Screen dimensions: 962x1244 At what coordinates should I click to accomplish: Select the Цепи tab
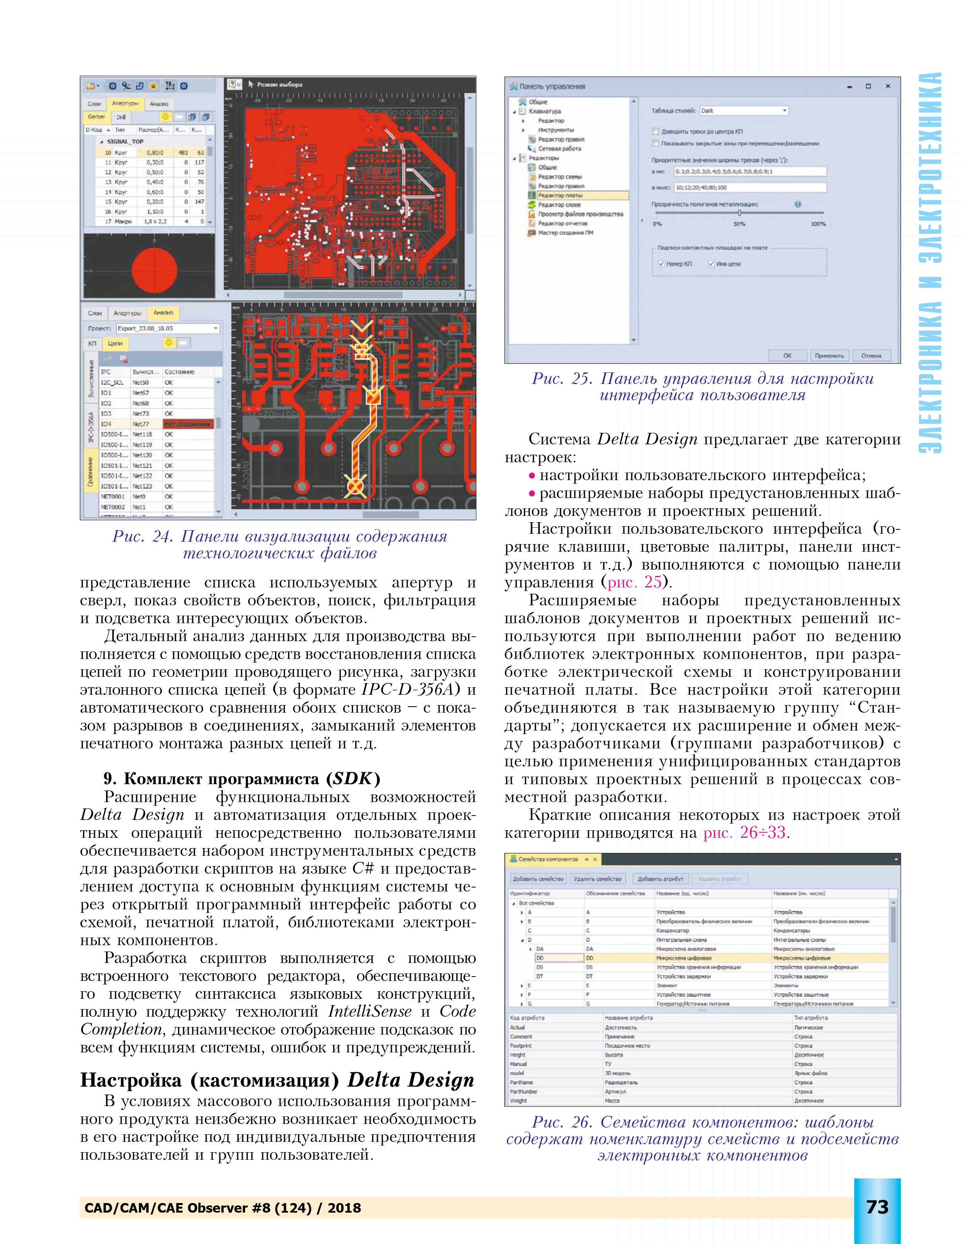[115, 343]
